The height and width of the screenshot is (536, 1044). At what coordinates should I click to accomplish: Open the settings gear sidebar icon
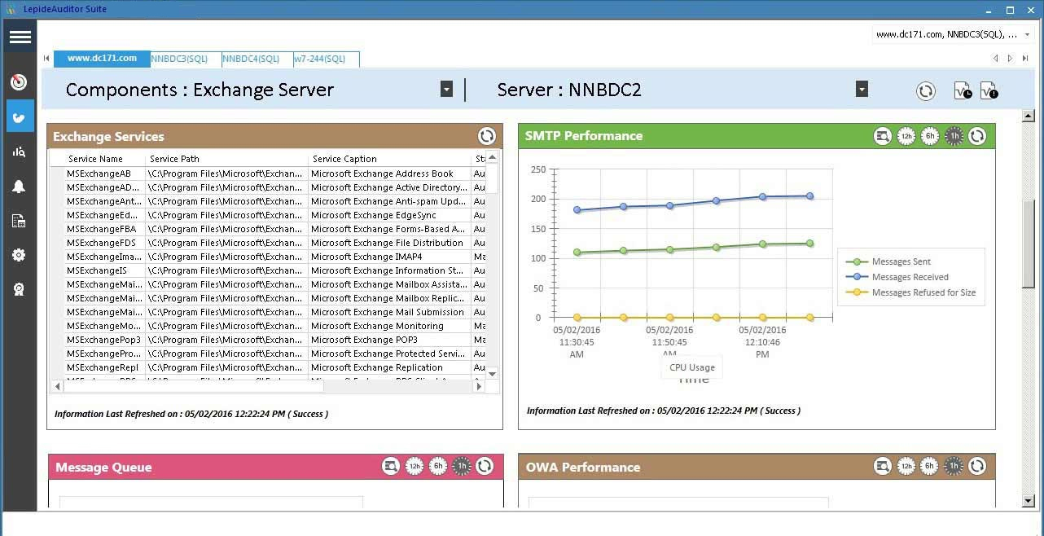click(x=19, y=255)
